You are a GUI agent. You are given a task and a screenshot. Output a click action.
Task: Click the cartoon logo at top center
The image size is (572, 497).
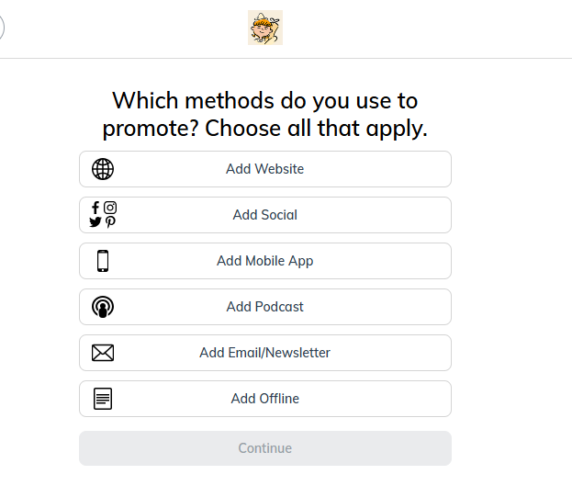tap(264, 28)
